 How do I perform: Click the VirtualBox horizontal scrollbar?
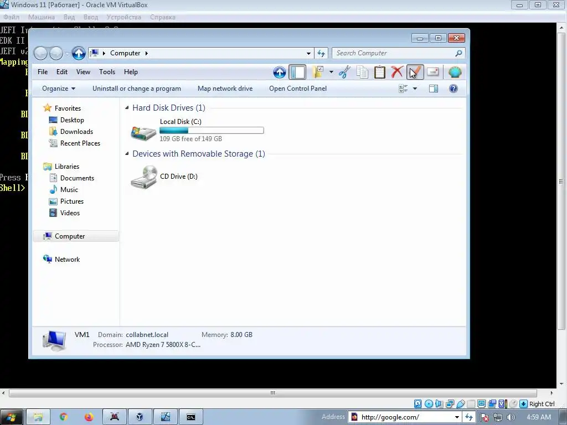[x=272, y=393]
